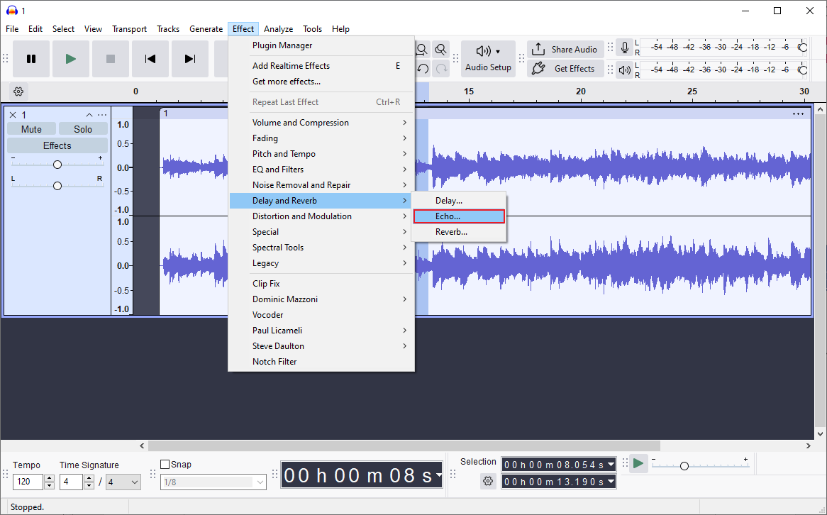This screenshot has width=827, height=515.
Task: Open the time signature denominator dropdown
Action: click(123, 482)
